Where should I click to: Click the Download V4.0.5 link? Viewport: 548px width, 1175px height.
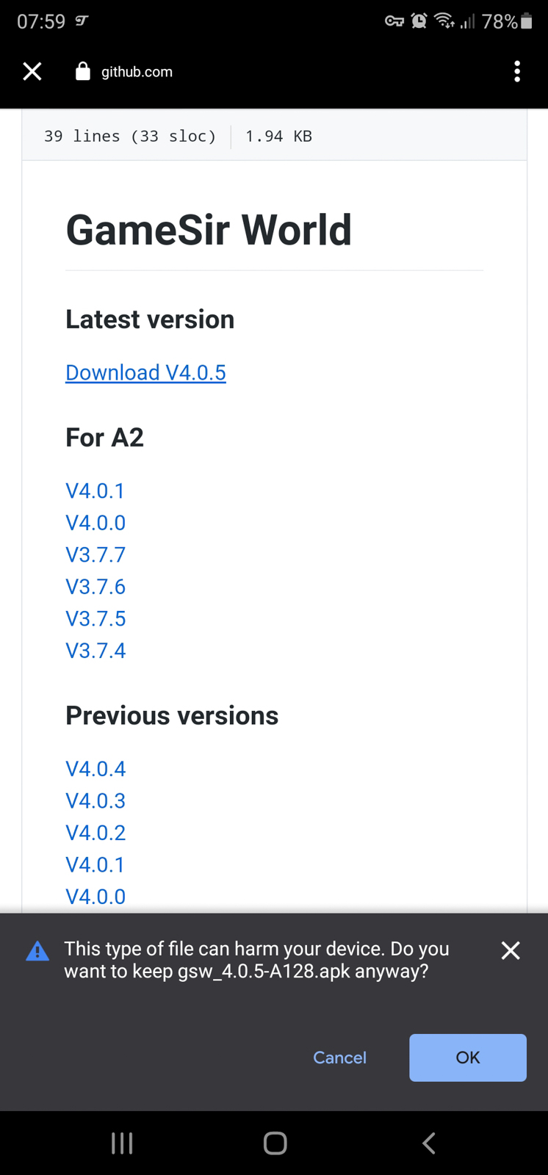(145, 372)
